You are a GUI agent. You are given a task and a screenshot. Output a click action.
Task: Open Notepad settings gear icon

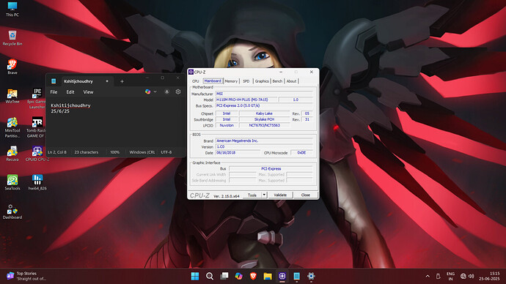click(178, 91)
